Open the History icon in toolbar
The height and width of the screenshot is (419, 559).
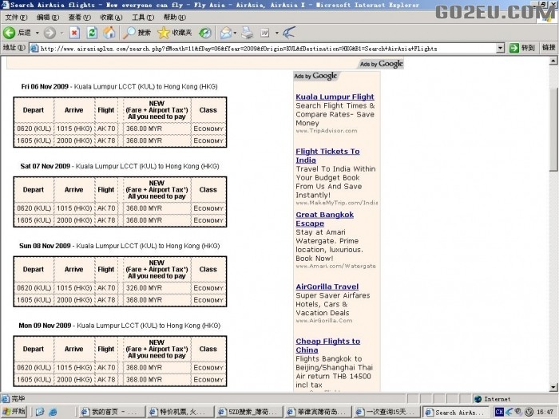tap(205, 33)
